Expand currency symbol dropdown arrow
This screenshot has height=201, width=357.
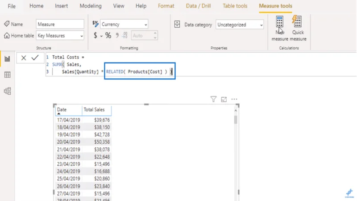click(101, 36)
